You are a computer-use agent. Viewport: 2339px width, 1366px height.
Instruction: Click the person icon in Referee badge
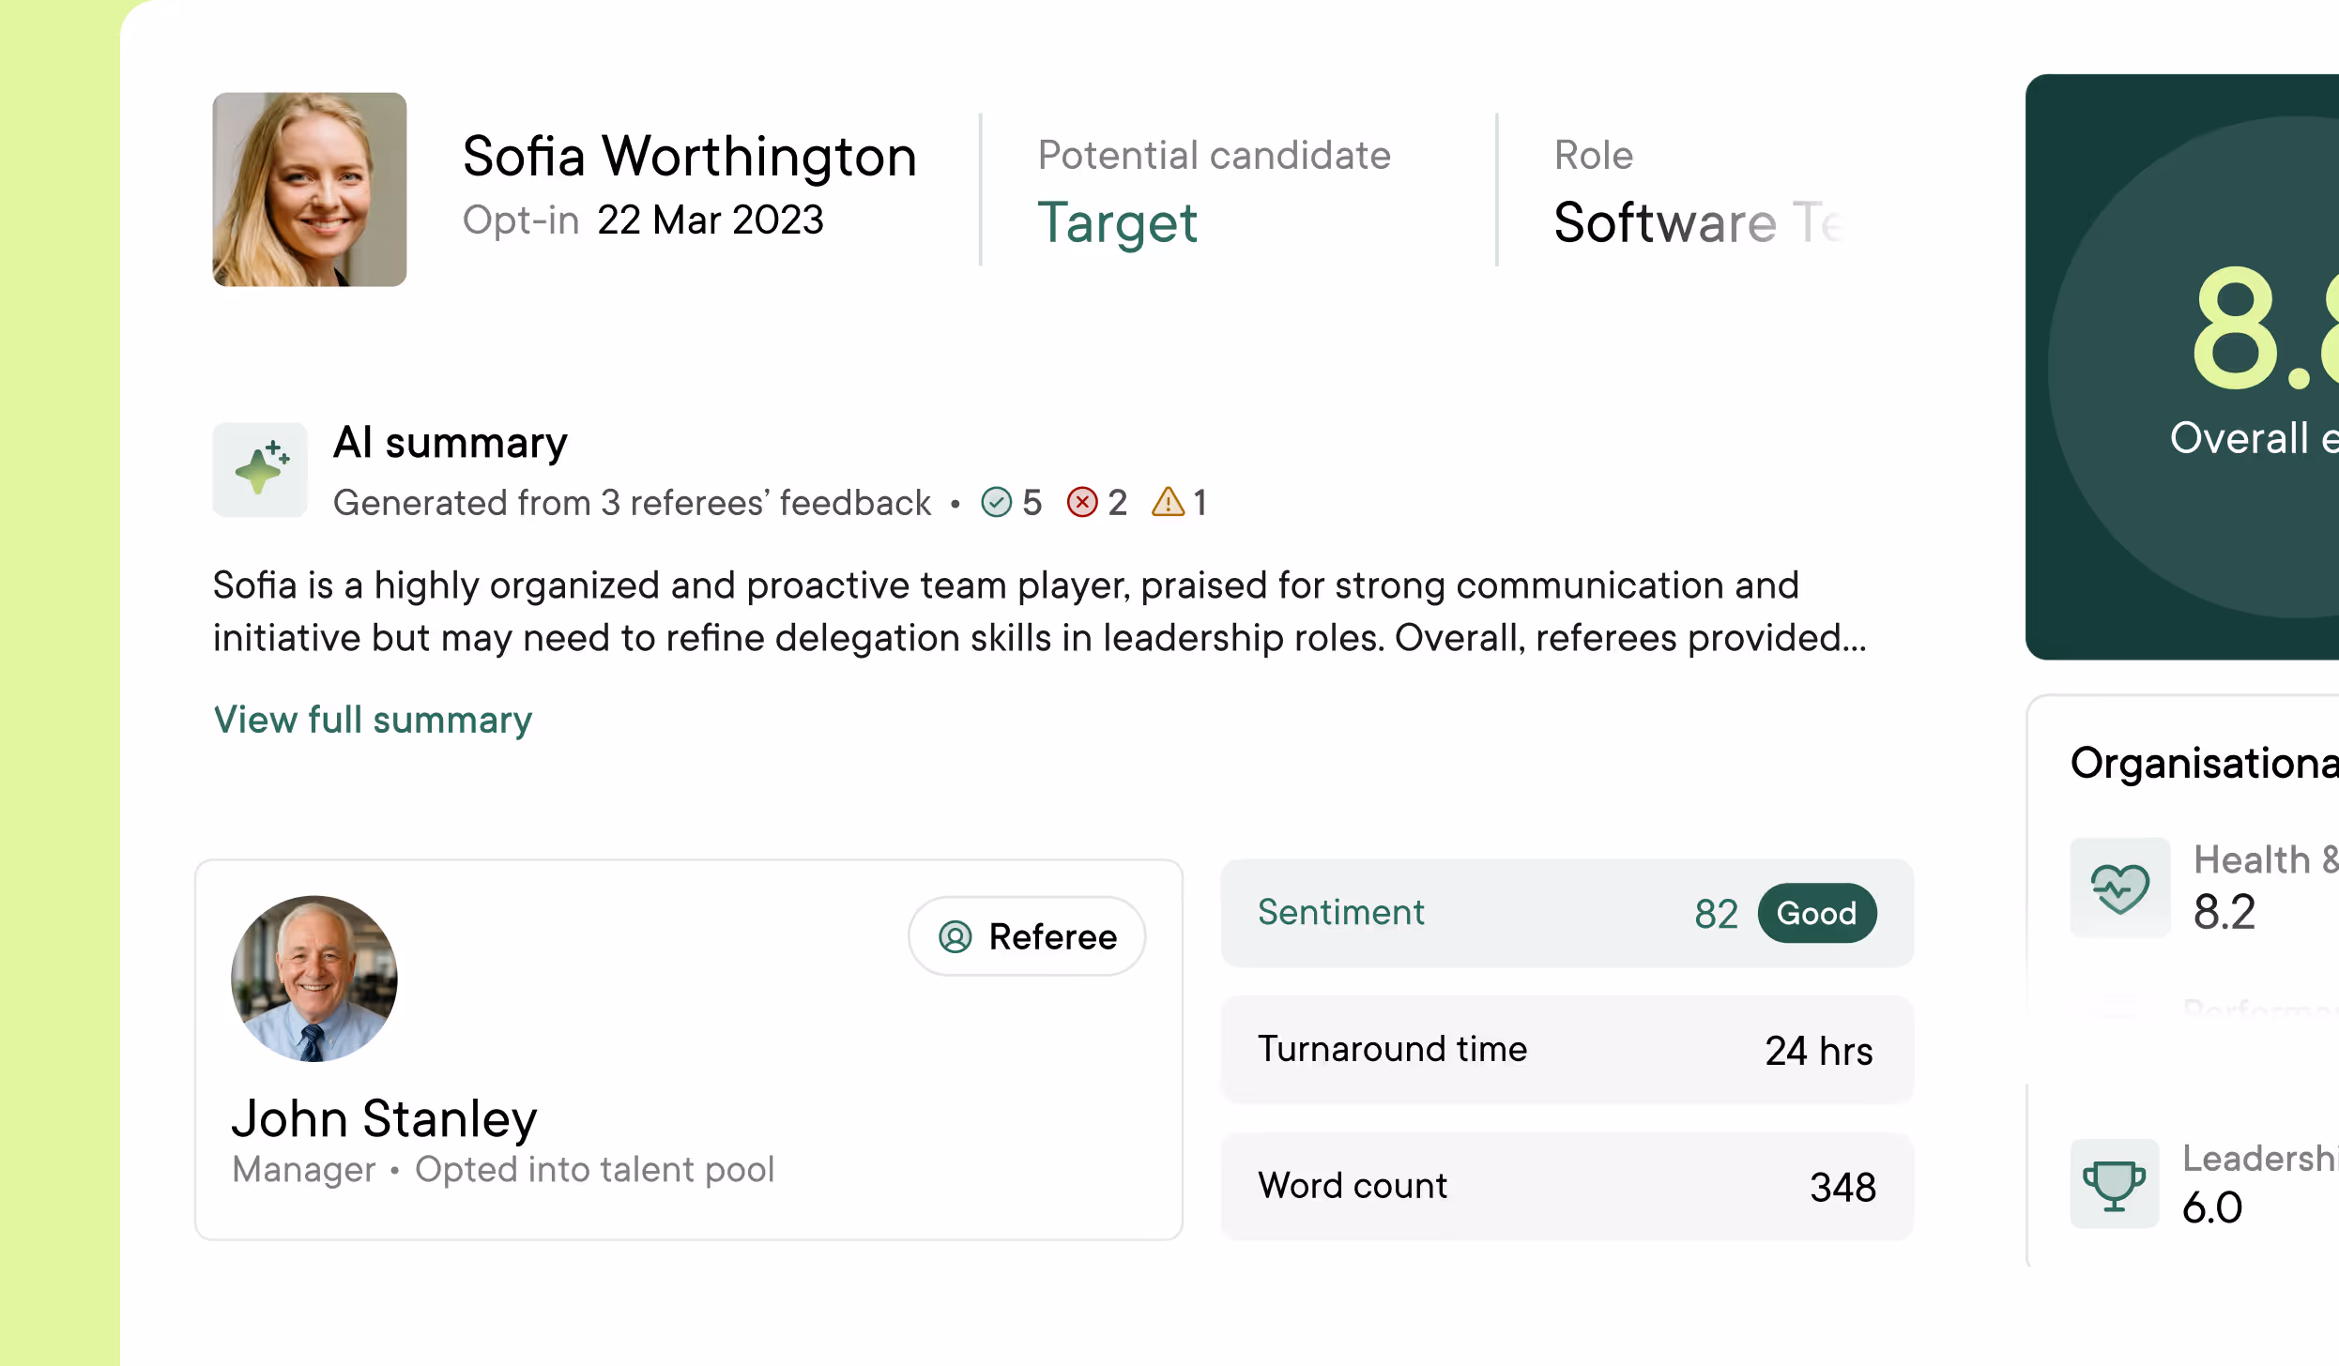point(955,937)
